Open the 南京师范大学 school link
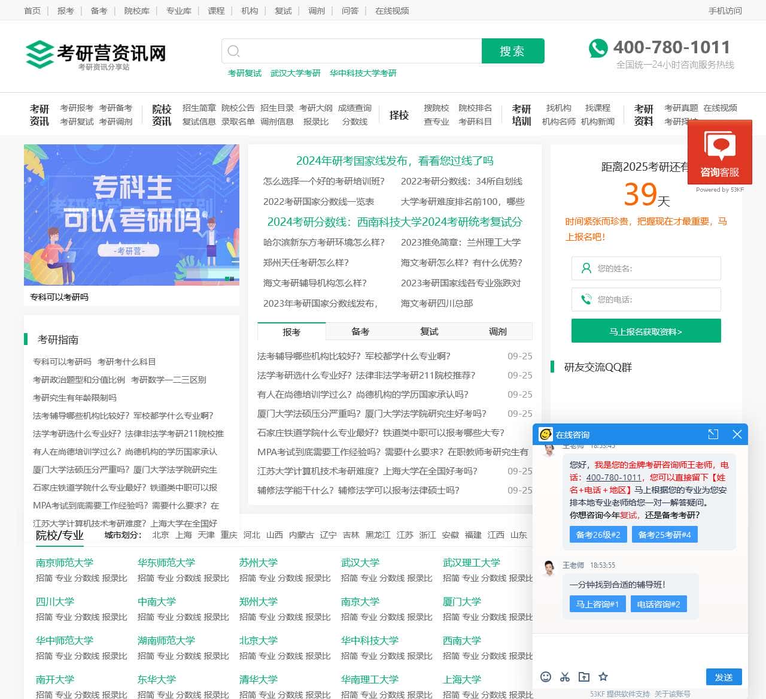 point(65,562)
